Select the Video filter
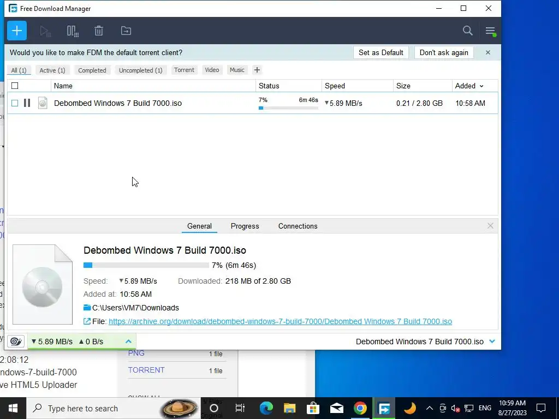559x419 pixels. pyautogui.click(x=212, y=70)
